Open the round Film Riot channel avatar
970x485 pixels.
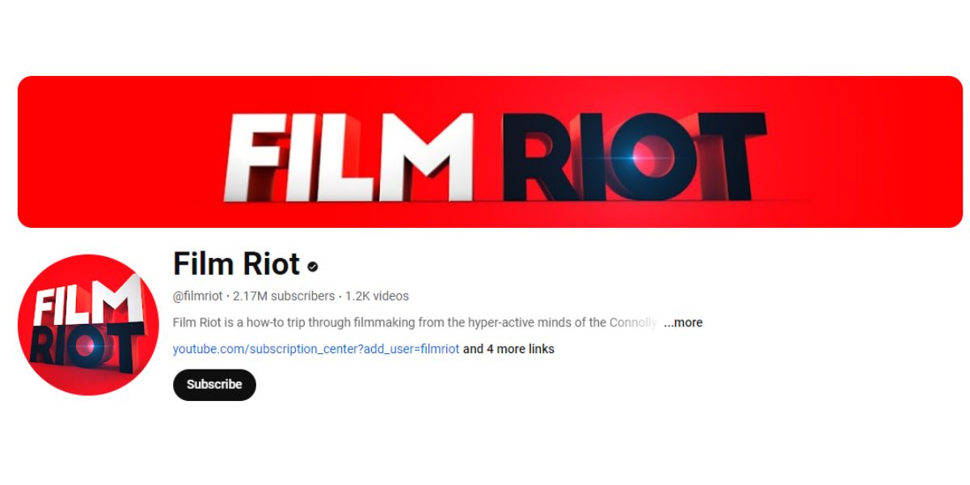coord(88,325)
